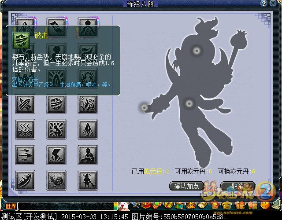Select the bubbles and swirling cloud skill icon
Image resolution: width=282 pixels, height=220 pixels.
pyautogui.click(x=88, y=104)
